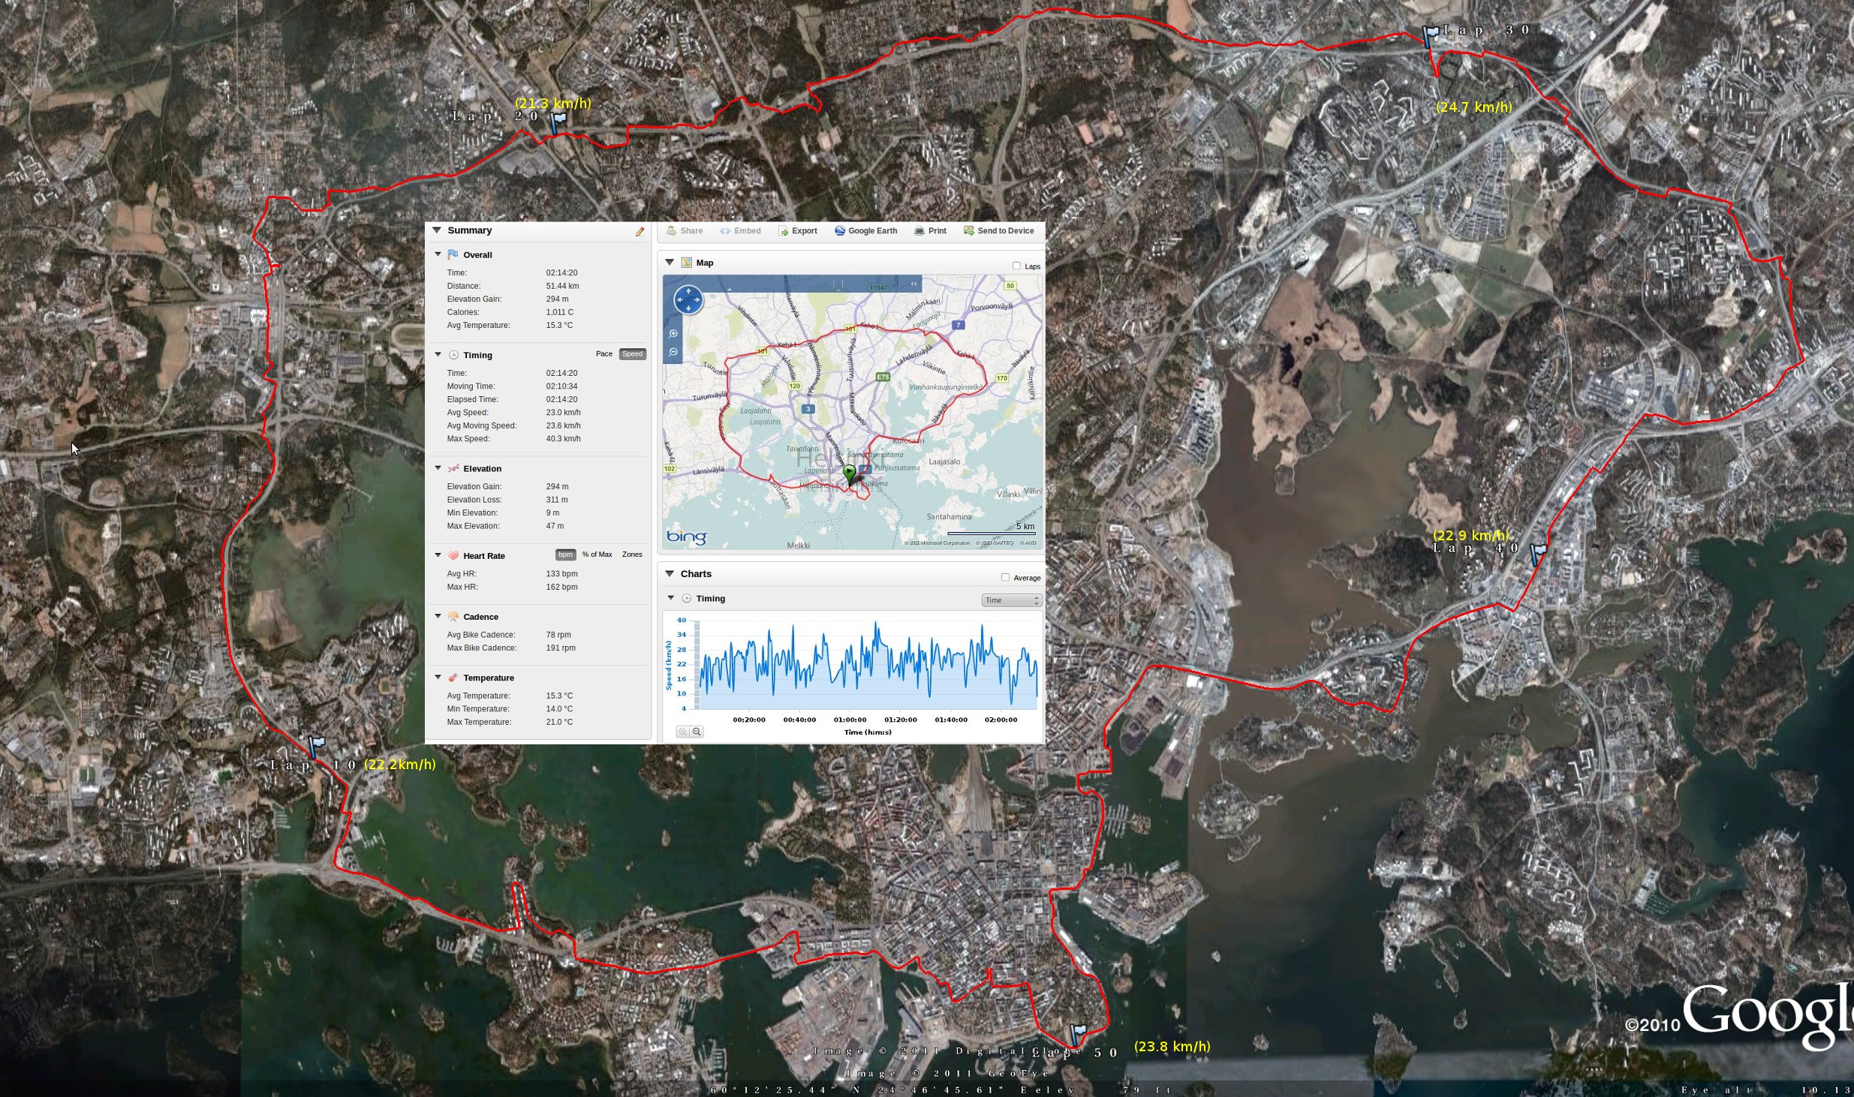Collapse the Charts panel

[670, 573]
